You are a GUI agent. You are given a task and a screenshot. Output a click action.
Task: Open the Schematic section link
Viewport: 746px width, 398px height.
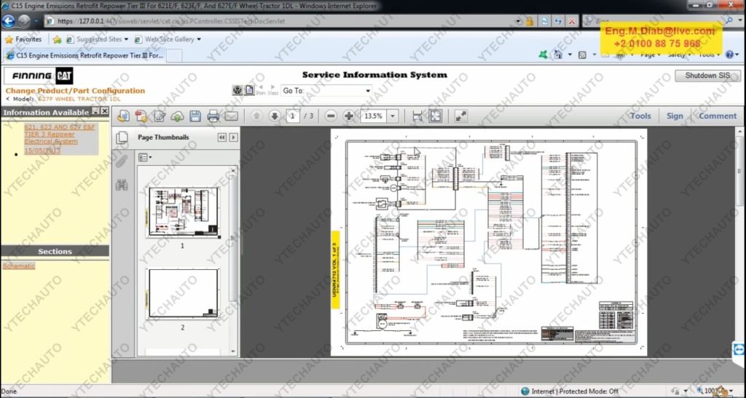pos(18,266)
